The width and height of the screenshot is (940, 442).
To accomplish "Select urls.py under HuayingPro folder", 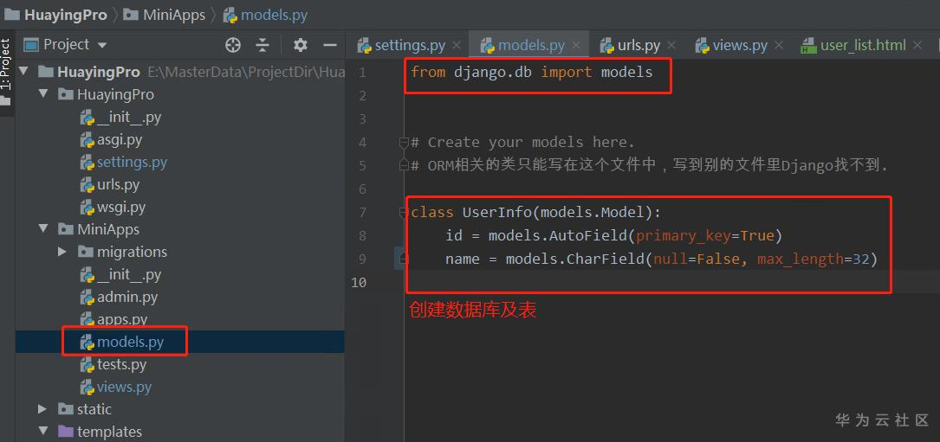I will [x=118, y=184].
